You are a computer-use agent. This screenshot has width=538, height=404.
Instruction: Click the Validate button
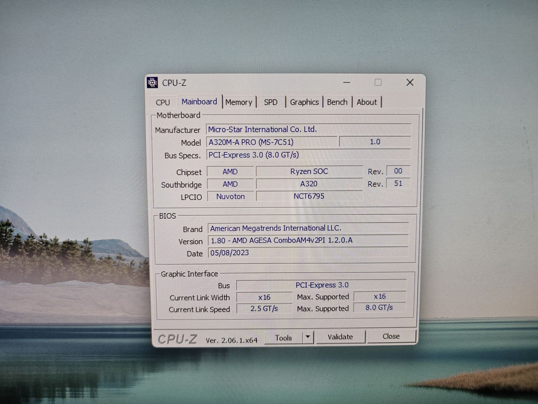tap(340, 337)
